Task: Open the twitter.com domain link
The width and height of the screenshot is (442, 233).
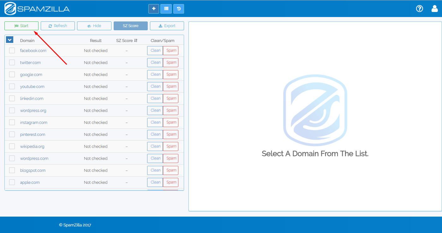Action: pyautogui.click(x=30, y=62)
